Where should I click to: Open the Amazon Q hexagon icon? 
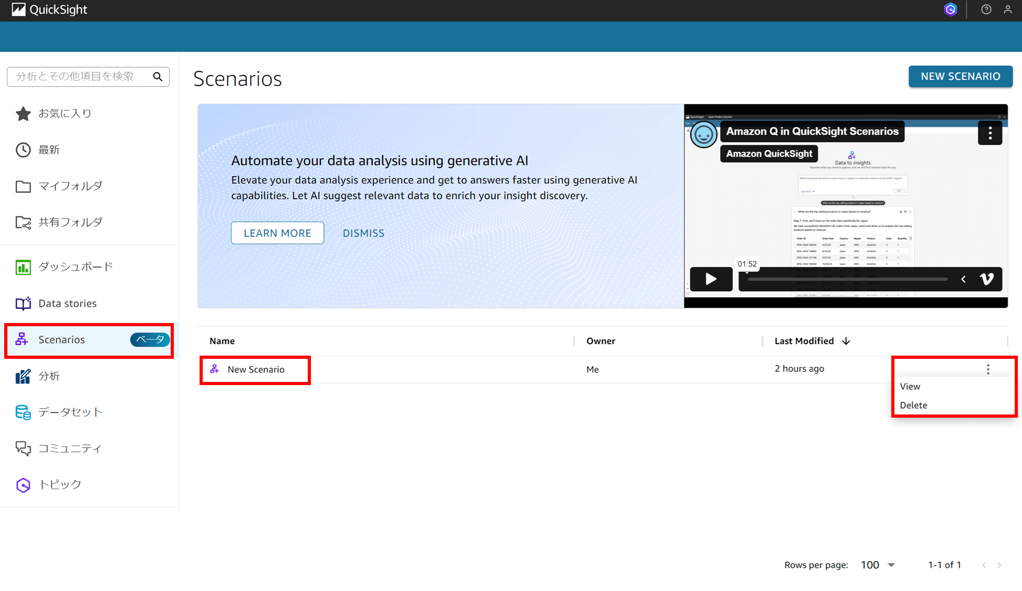(x=950, y=9)
